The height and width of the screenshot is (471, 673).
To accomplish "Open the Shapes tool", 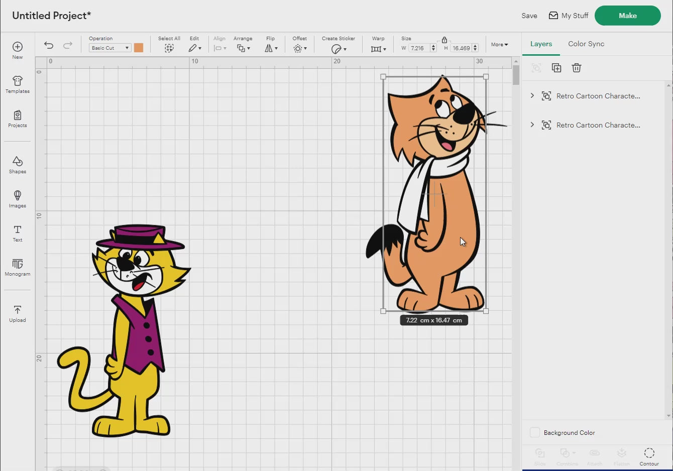I will pyautogui.click(x=18, y=165).
